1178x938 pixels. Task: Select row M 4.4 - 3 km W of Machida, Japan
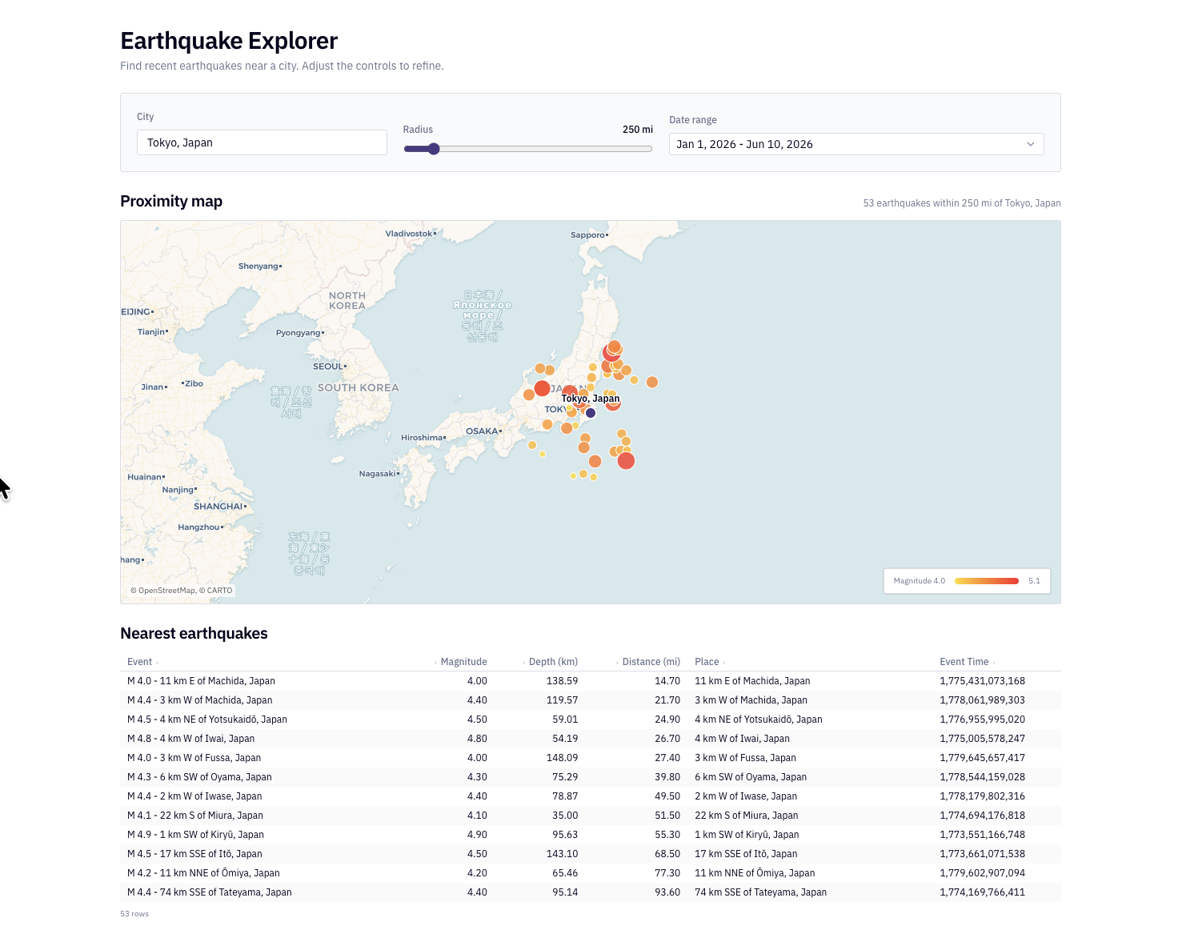tap(591, 700)
